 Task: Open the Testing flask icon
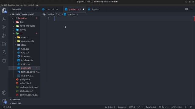(4, 52)
